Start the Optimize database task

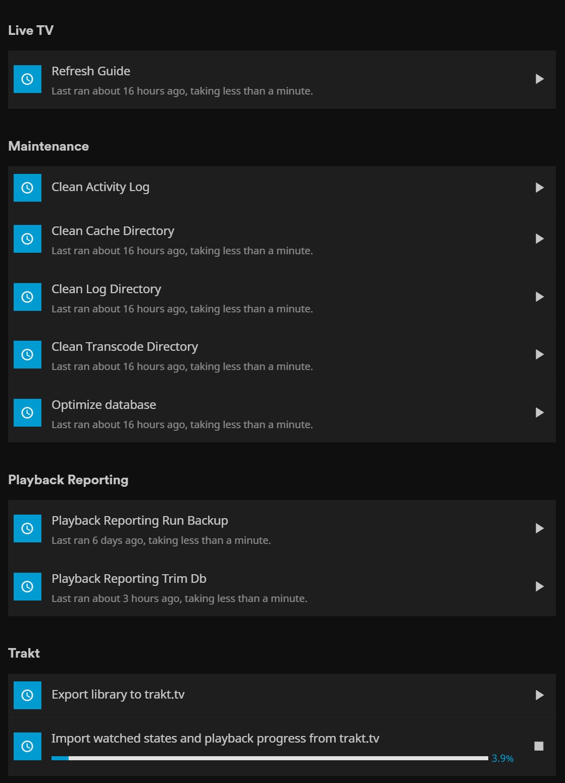pos(539,412)
